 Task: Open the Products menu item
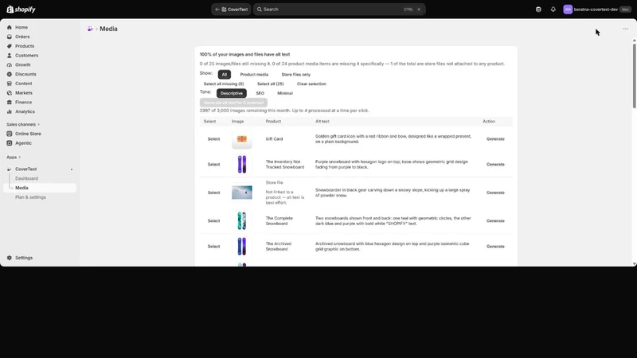[x=25, y=46]
